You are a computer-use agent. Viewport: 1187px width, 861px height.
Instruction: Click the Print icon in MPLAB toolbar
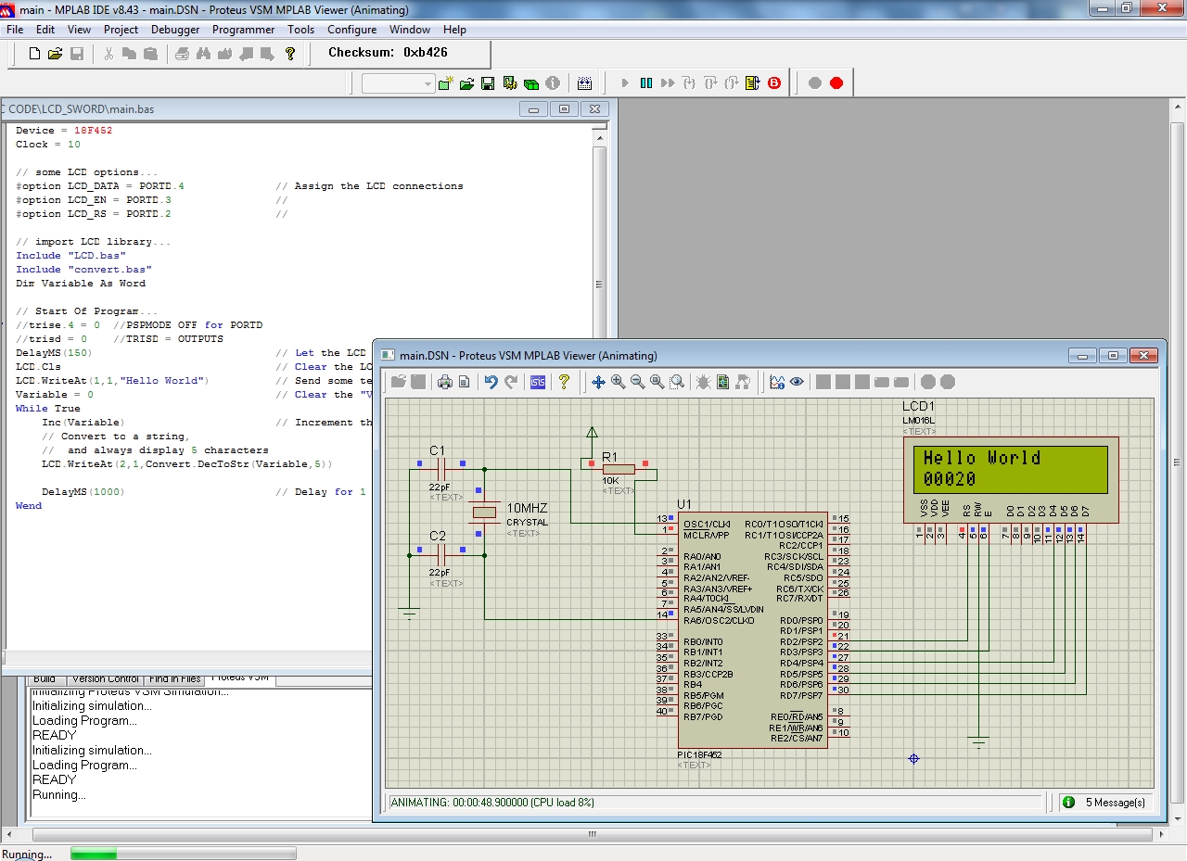[x=182, y=54]
